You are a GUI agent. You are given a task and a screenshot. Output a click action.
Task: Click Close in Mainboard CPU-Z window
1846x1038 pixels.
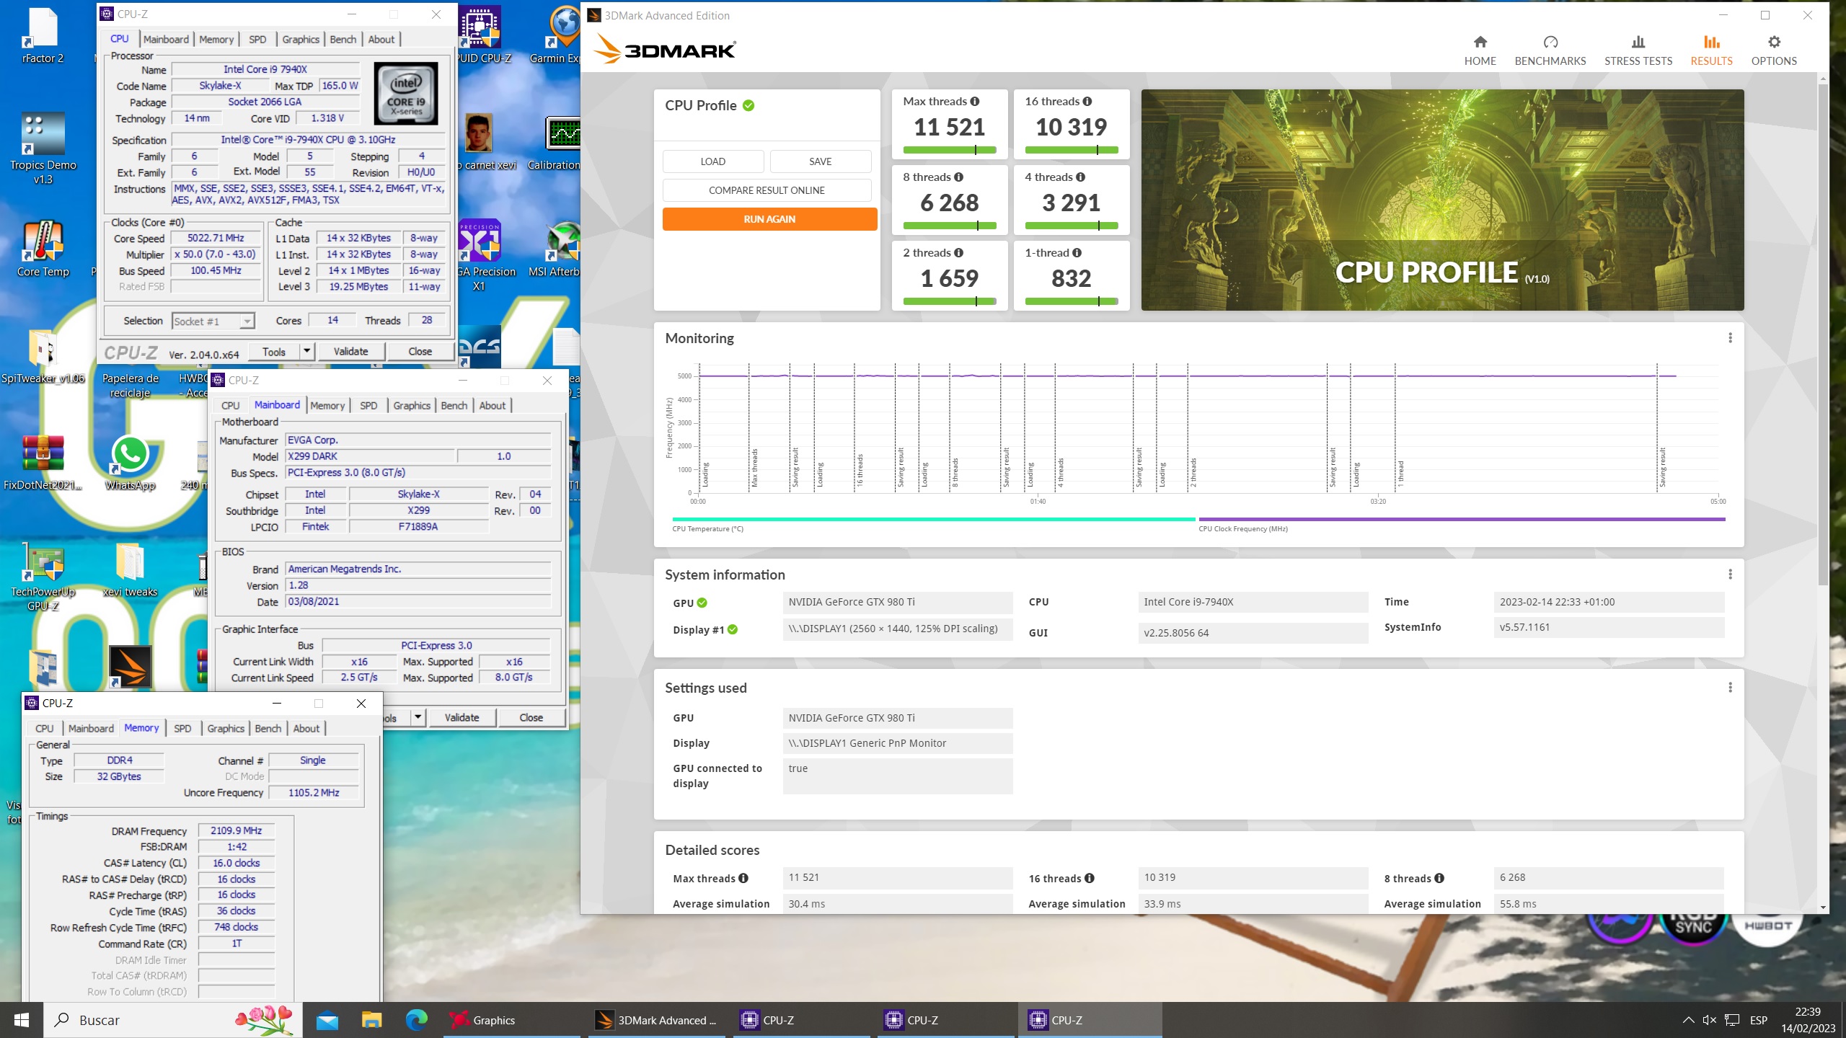531,718
